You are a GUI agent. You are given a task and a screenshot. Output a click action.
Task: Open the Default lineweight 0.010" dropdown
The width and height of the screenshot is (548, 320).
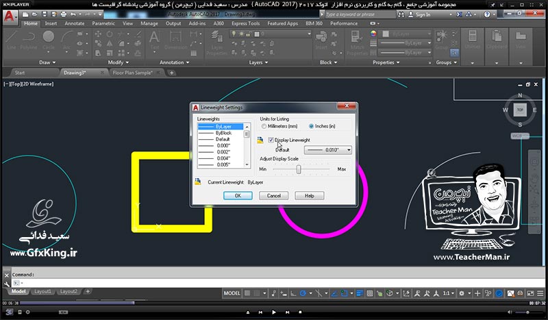click(328, 150)
